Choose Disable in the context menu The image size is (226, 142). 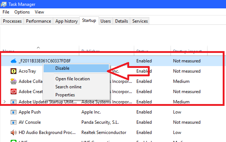pyautogui.click(x=76, y=68)
